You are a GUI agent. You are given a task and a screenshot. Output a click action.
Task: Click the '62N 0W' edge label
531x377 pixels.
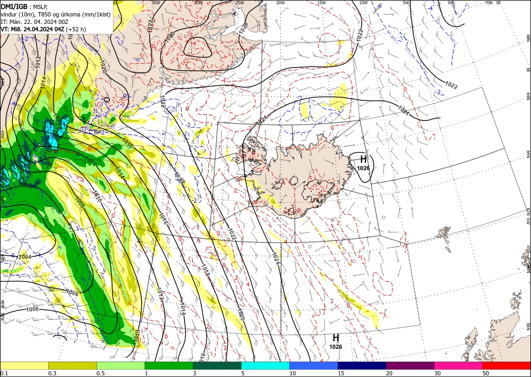point(528,217)
